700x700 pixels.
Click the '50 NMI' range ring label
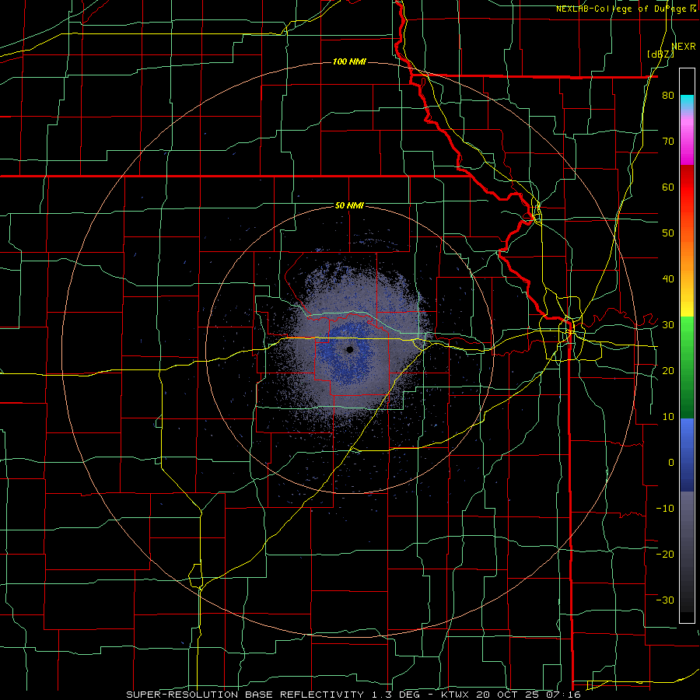click(349, 205)
